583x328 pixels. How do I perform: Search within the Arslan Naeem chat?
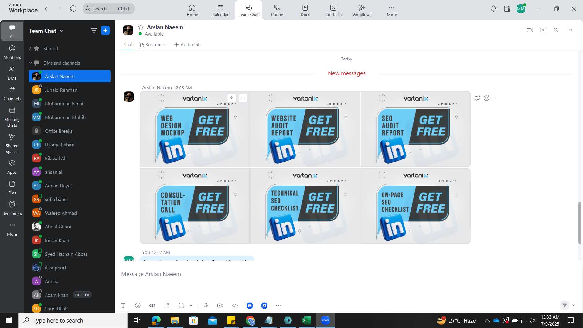point(556,30)
